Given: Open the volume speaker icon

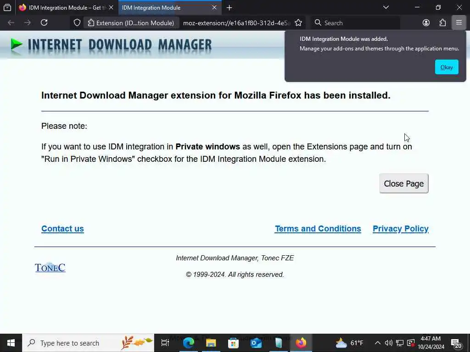Looking at the screenshot, I should [388, 343].
